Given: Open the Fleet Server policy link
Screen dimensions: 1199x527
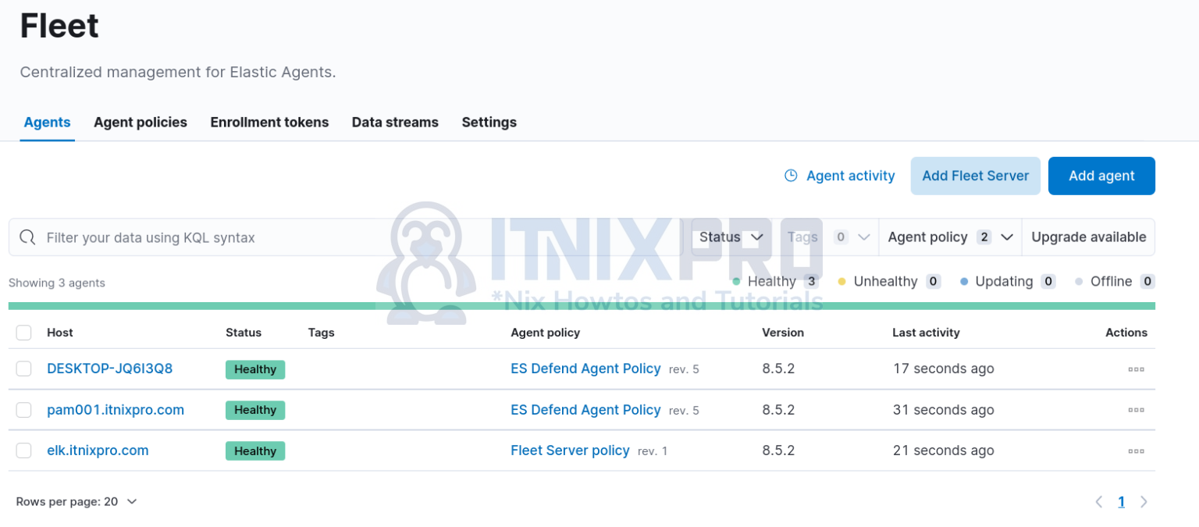Looking at the screenshot, I should point(570,450).
